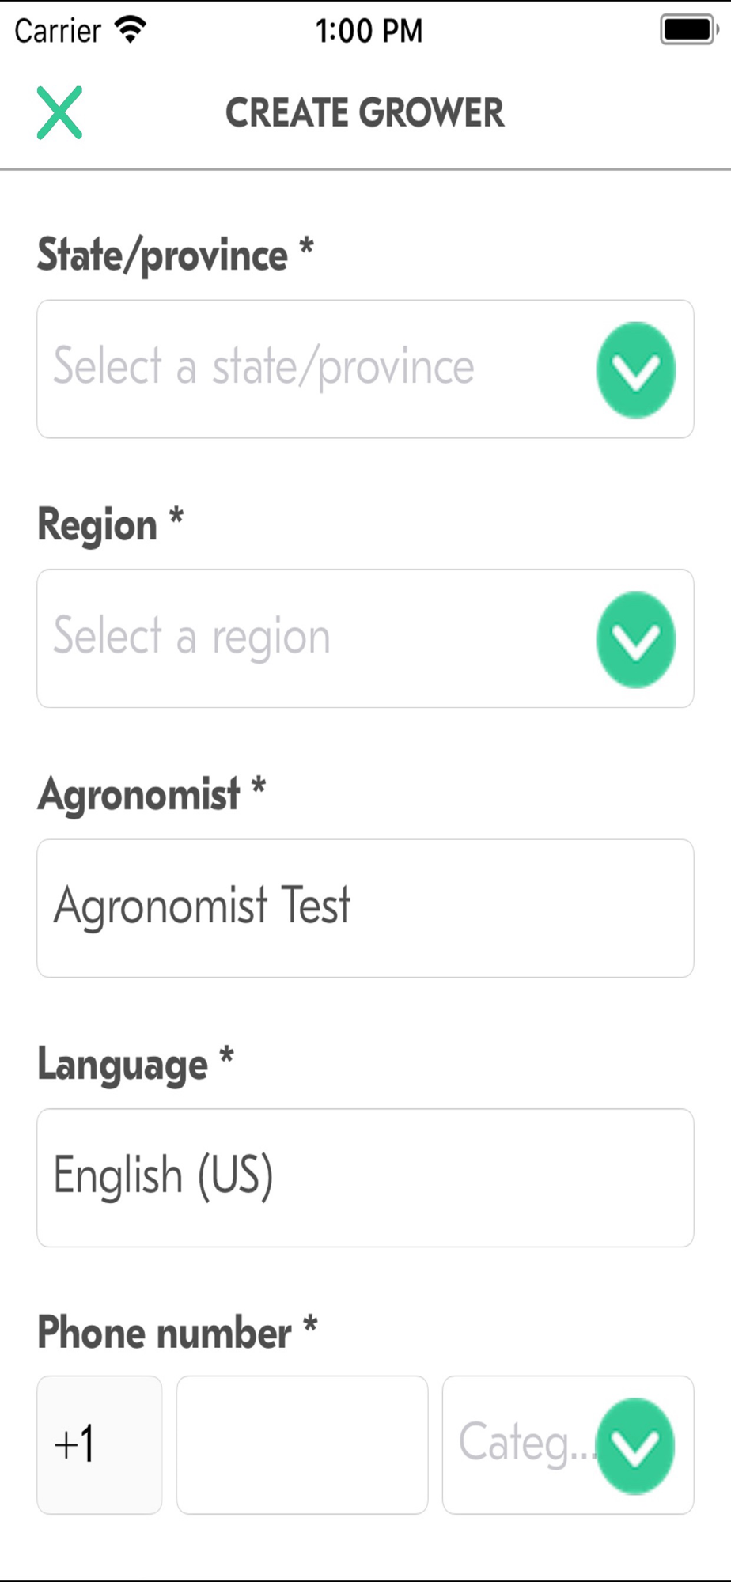Tap the battery icon in status bar
The image size is (731, 1582).
[688, 30]
